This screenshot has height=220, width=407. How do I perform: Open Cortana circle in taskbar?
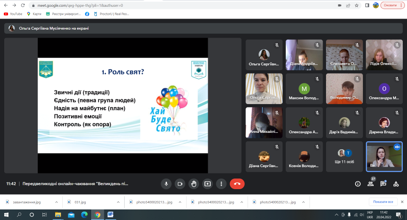[32, 214]
